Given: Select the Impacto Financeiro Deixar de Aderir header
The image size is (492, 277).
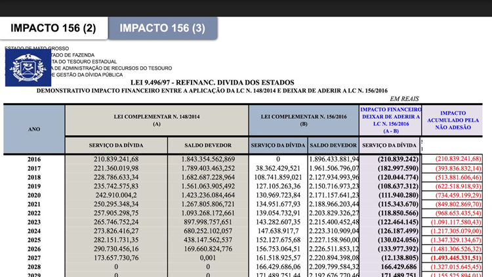Looking at the screenshot, I should pos(390,119).
